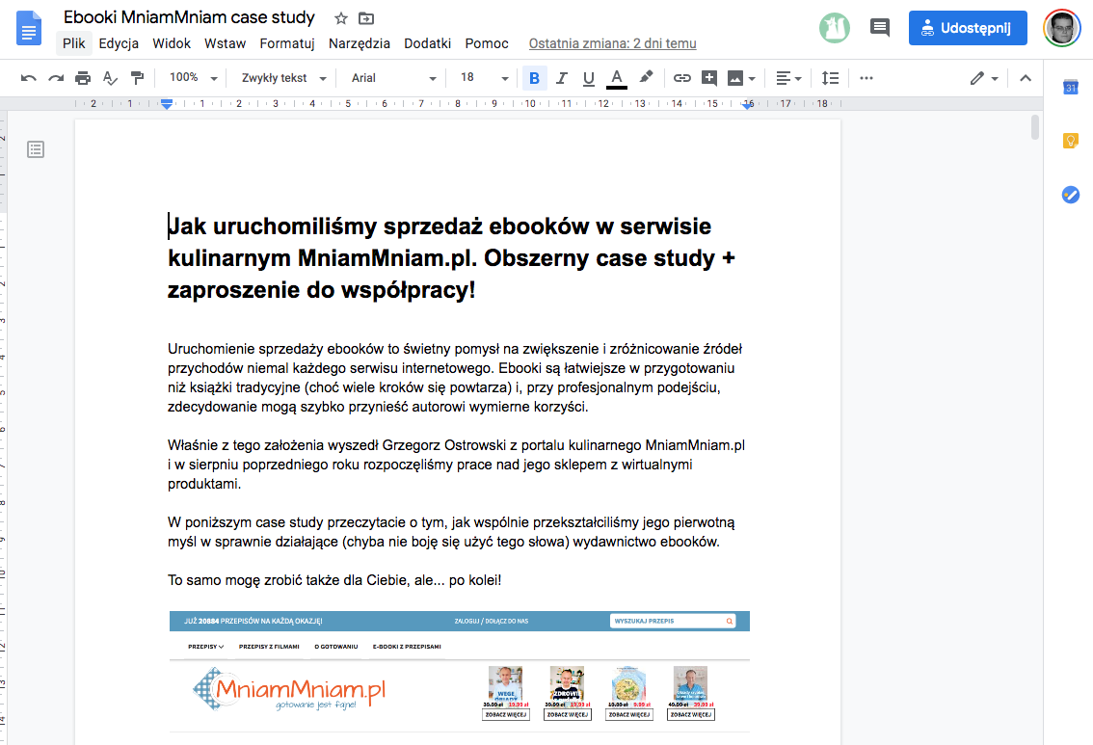Open the Dodatki menu
Viewport: 1093px width, 745px height.
[427, 43]
